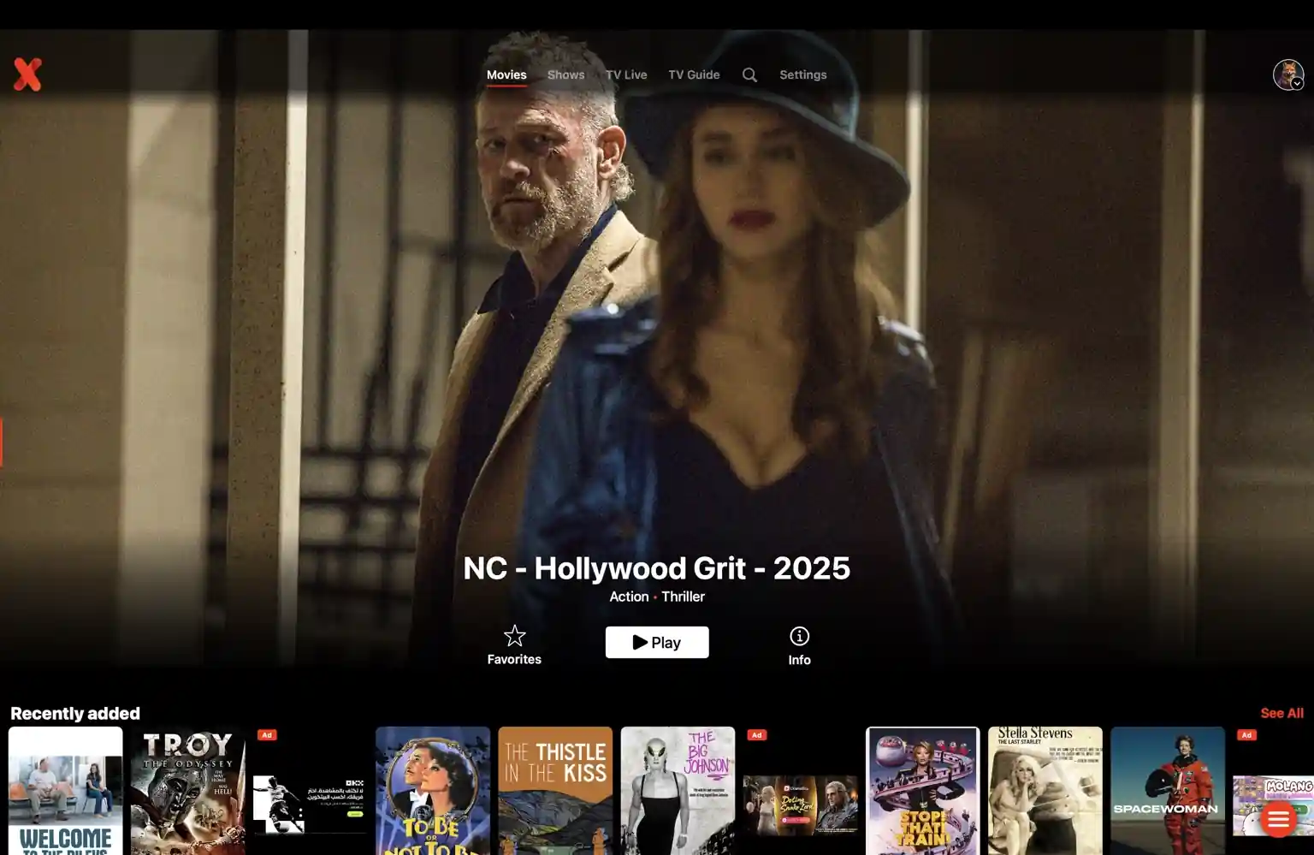Viewport: 1314px width, 855px height.
Task: Open Welcome to the Rileys poster
Action: coord(66,791)
